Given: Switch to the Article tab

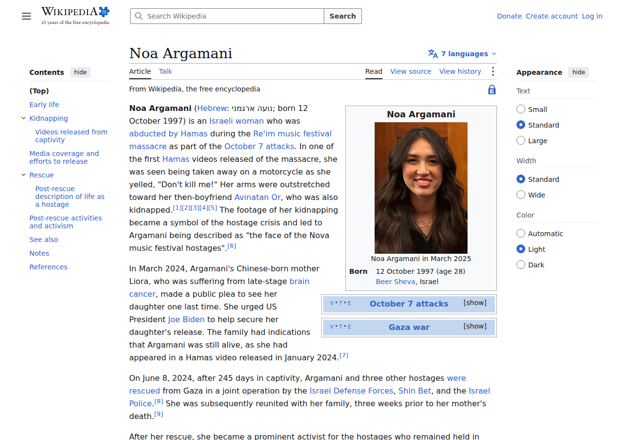Looking at the screenshot, I should click(x=140, y=71).
